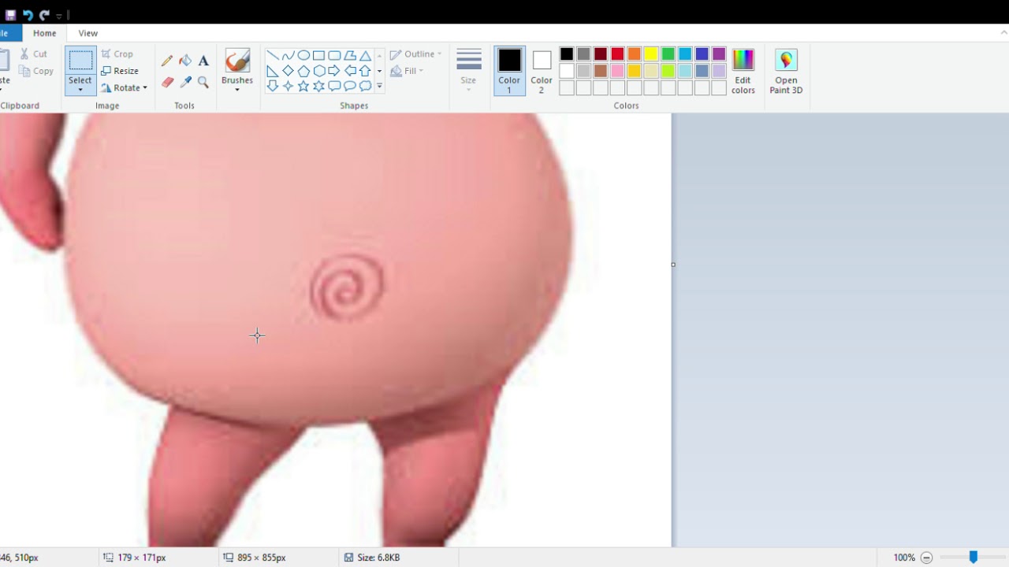1009x567 pixels.
Task: Choose the Right arrow shape
Action: (x=334, y=71)
